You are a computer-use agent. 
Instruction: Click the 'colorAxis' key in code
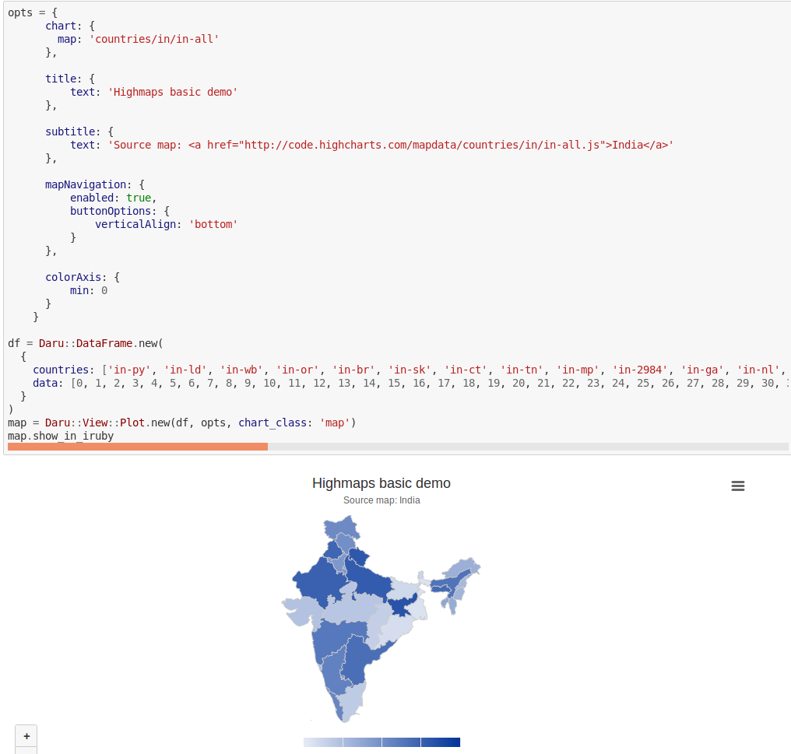click(73, 277)
